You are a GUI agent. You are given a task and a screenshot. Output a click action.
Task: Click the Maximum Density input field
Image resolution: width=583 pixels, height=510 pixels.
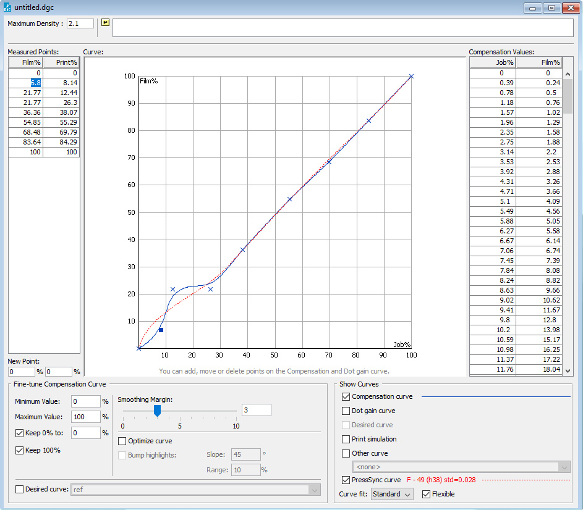coord(80,23)
